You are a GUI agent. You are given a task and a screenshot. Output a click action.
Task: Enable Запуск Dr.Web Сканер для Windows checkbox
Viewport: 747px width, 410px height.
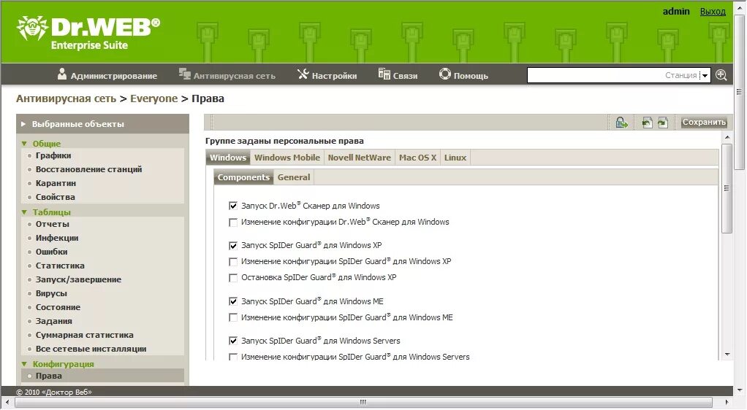pyautogui.click(x=233, y=206)
